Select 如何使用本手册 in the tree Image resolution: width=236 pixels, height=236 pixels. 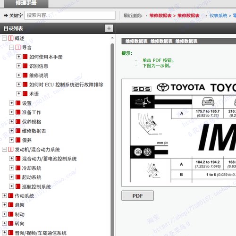[46, 57]
